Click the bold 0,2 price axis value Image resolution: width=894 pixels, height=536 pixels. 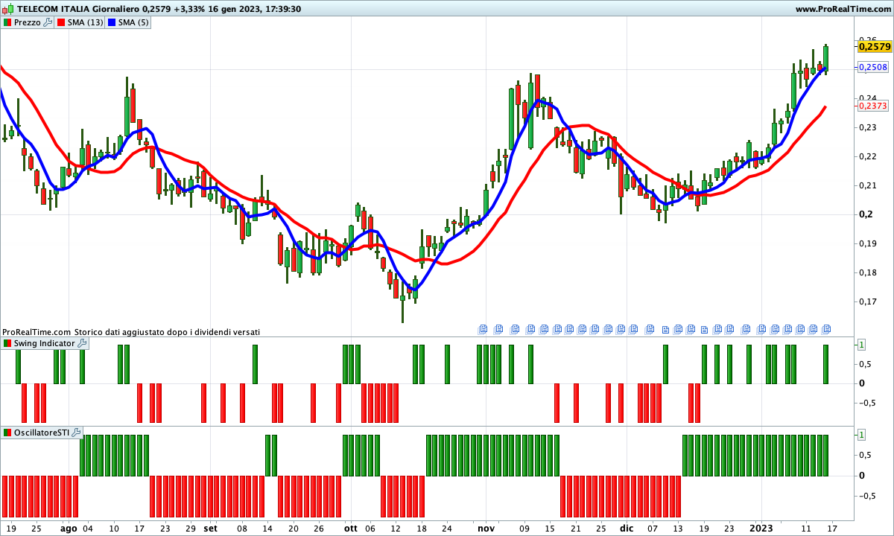[x=866, y=214]
